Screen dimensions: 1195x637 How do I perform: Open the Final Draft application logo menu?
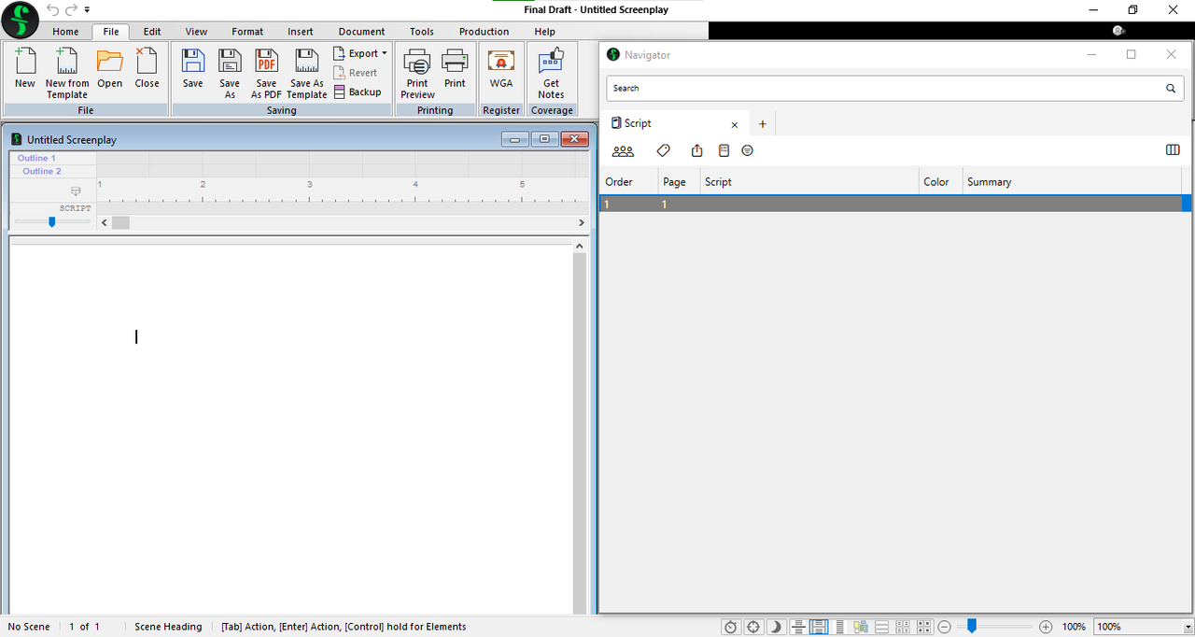pos(21,20)
